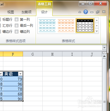The width and height of the screenshot is (110, 111).
Task: Select column H header
Action: 52,54
